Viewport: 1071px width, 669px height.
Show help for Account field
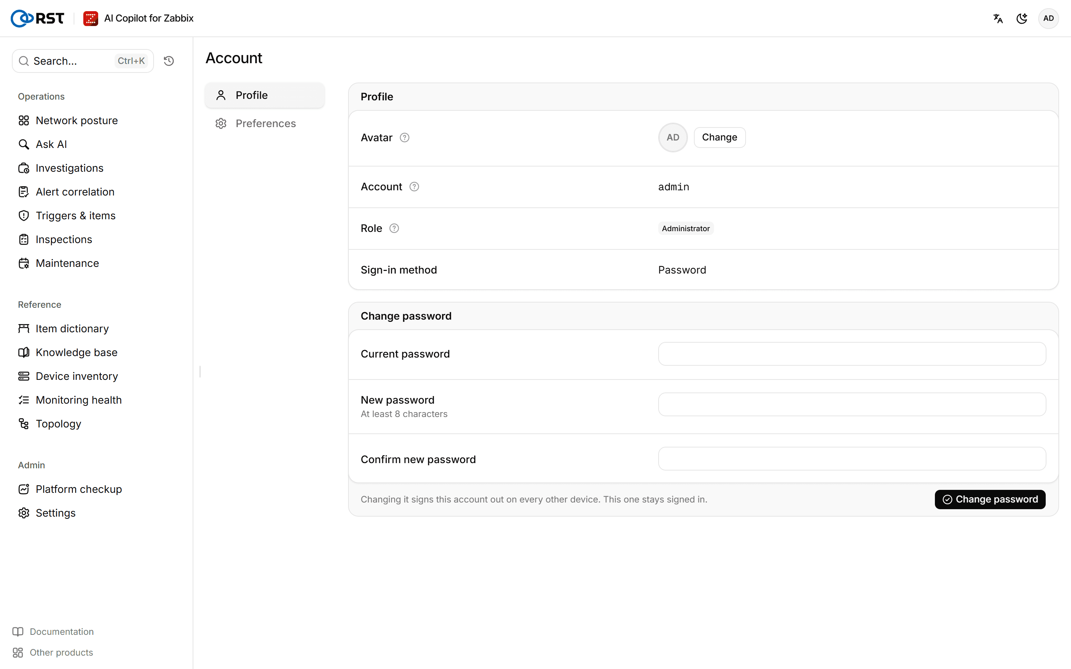pos(414,187)
